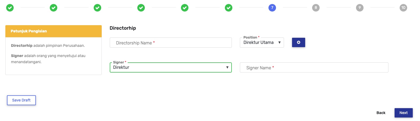This screenshot has width=420, height=121.
Task: Jump to completed step three checkmark
Action: (97, 8)
